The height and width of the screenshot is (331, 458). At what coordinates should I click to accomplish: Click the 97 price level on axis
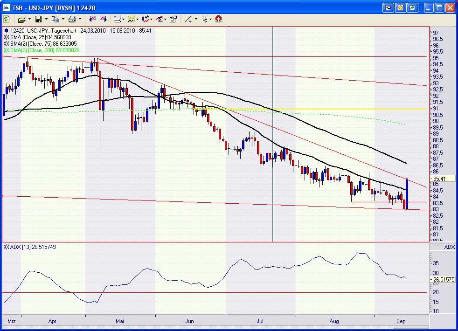pos(436,33)
